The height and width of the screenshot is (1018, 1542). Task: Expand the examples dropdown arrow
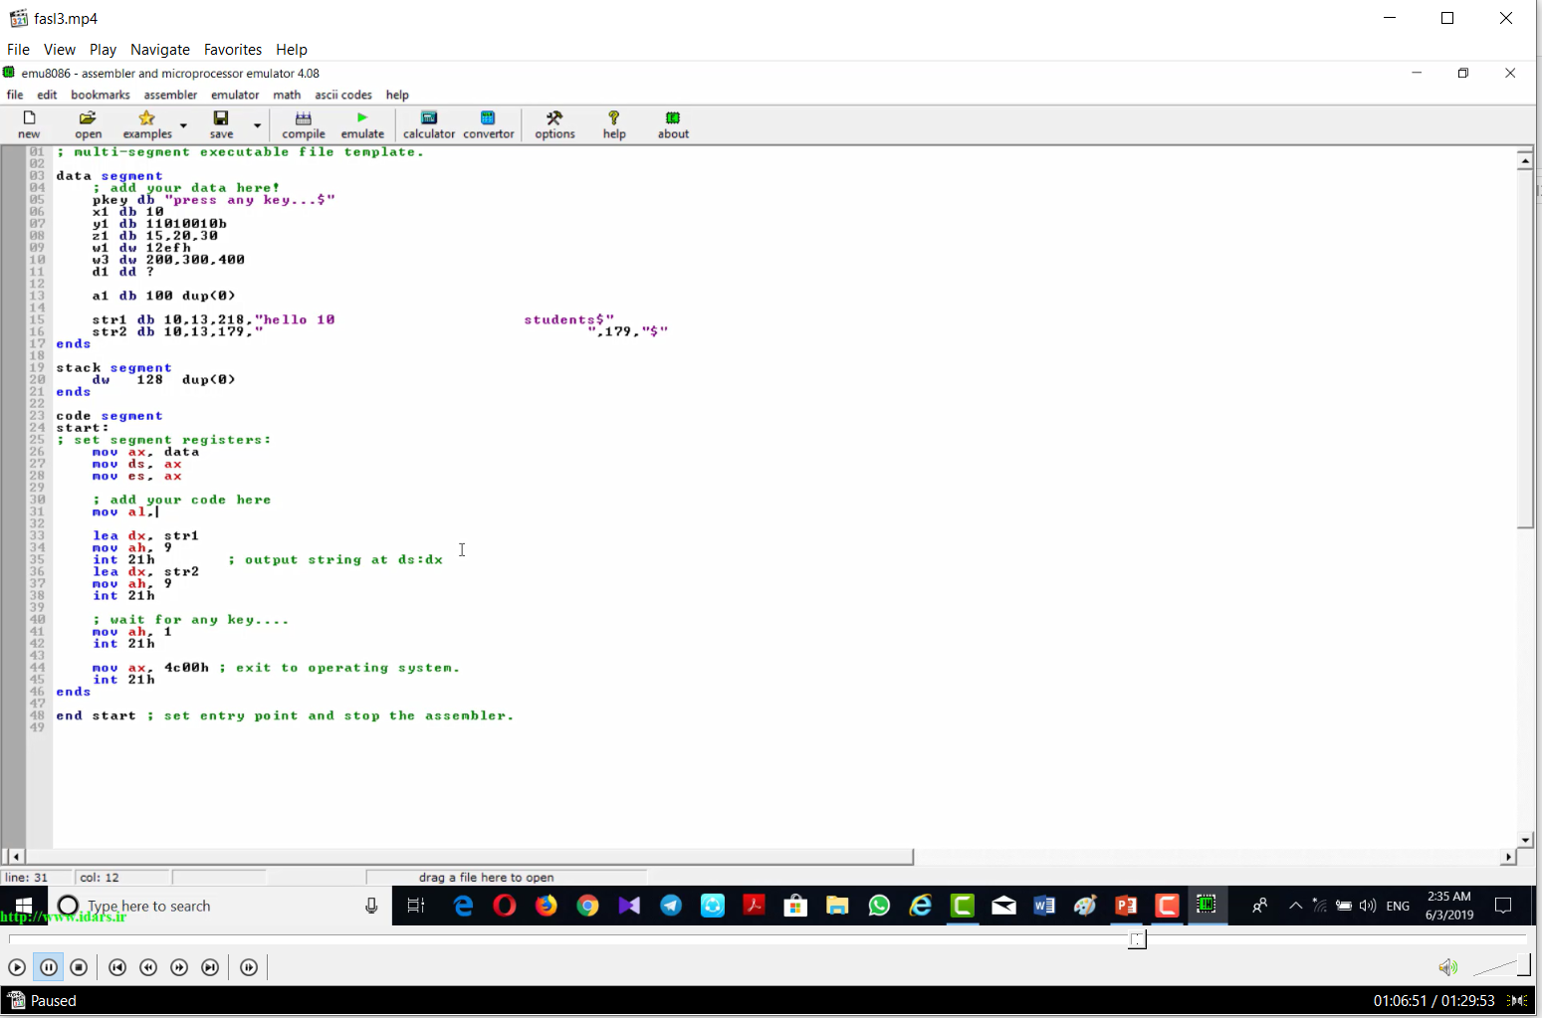pyautogui.click(x=183, y=125)
